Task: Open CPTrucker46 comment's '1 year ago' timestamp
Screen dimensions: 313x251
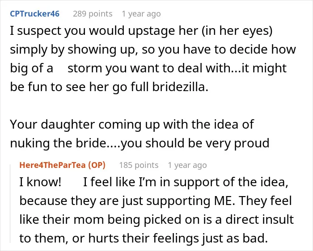Action: [x=141, y=14]
